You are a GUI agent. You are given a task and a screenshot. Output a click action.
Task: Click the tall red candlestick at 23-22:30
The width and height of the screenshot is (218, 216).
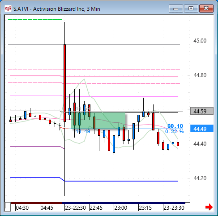[64, 83]
